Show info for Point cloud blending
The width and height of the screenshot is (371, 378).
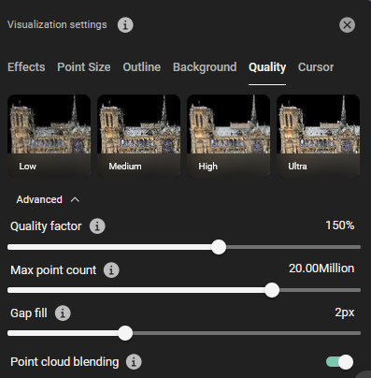click(134, 362)
